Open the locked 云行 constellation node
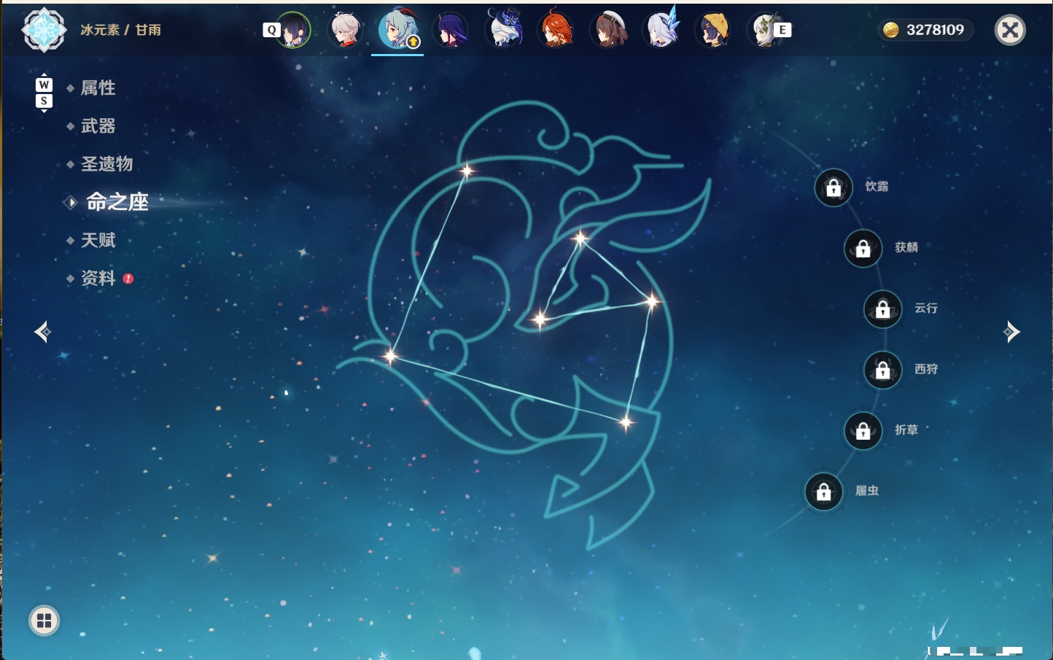Viewport: 1053px width, 660px height. (883, 309)
